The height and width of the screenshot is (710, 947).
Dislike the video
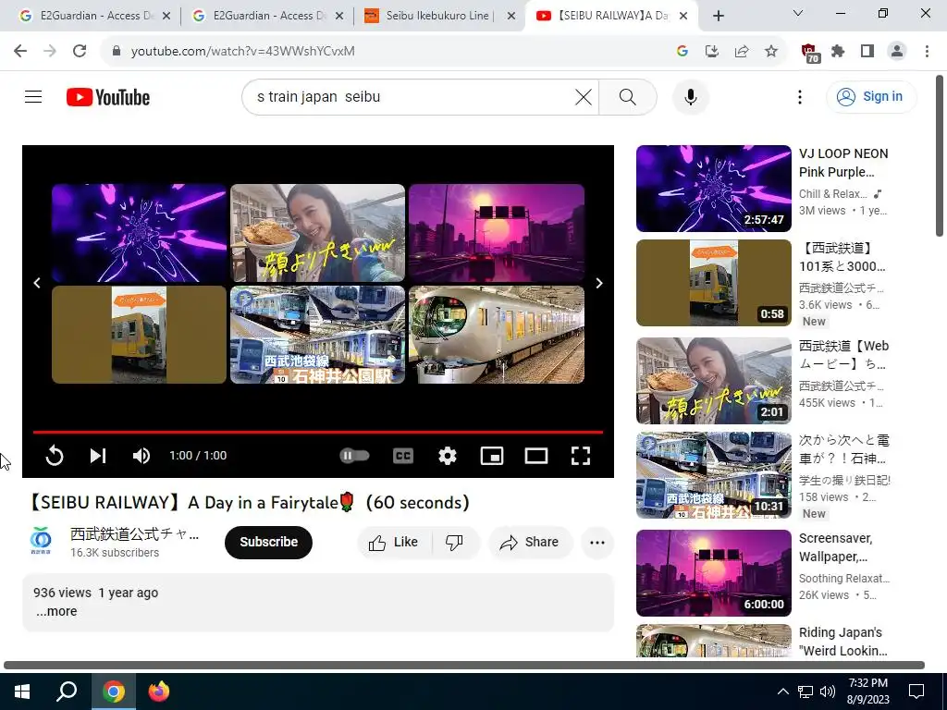[454, 542]
